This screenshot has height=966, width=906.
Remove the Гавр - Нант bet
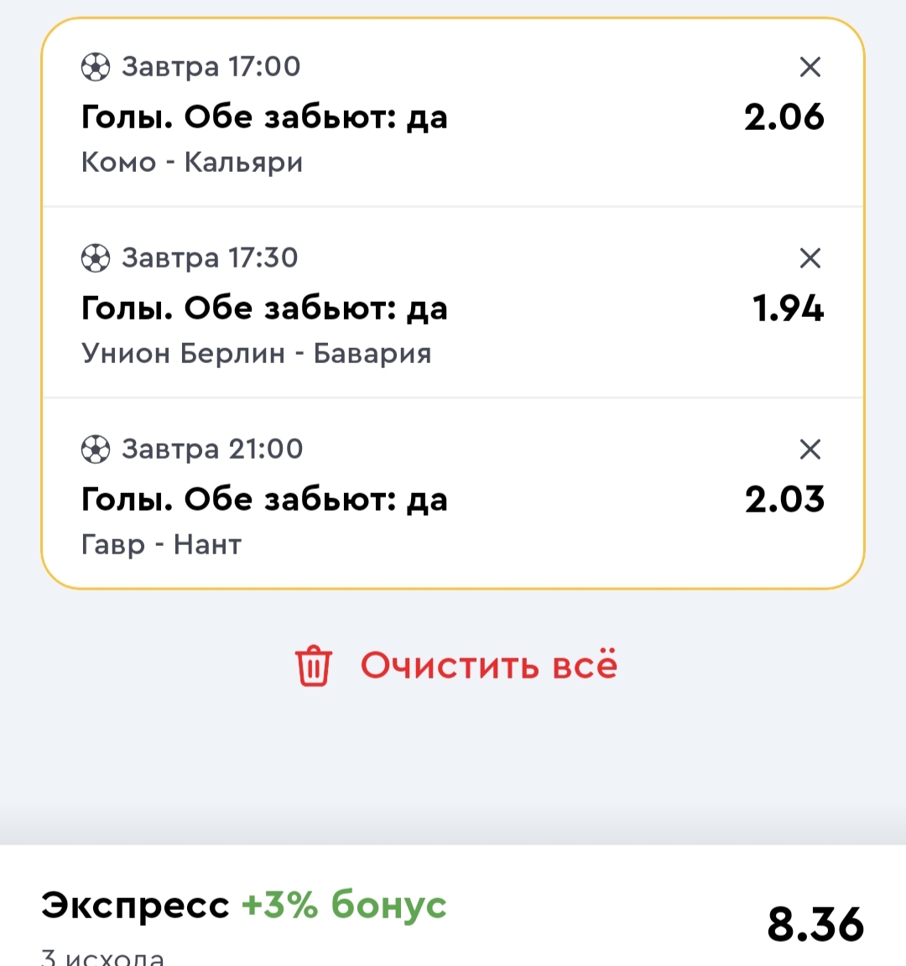coord(810,449)
